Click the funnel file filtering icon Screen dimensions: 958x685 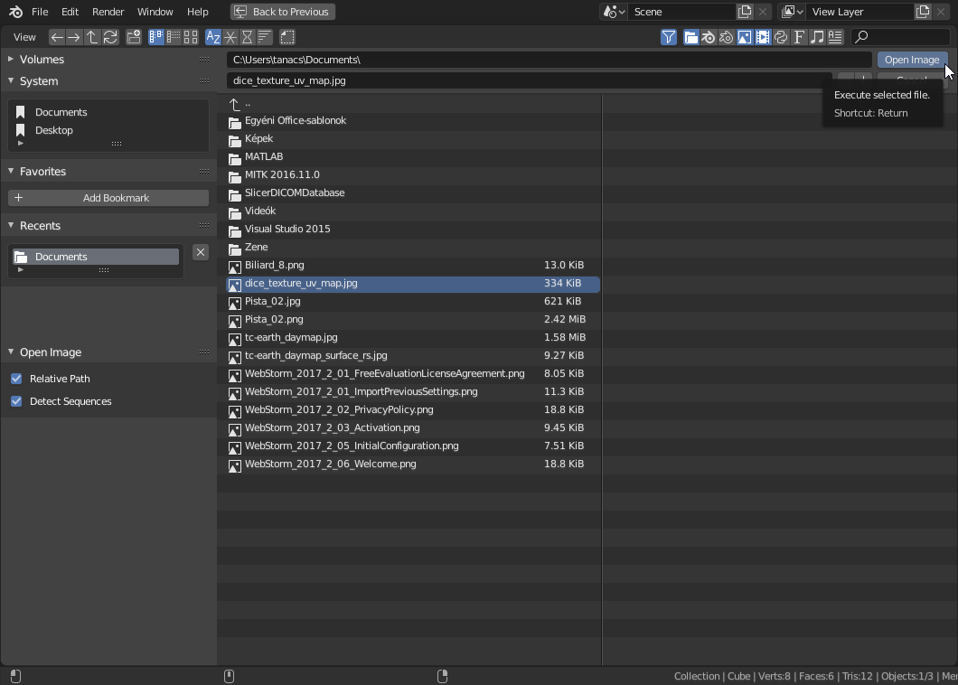(x=669, y=37)
